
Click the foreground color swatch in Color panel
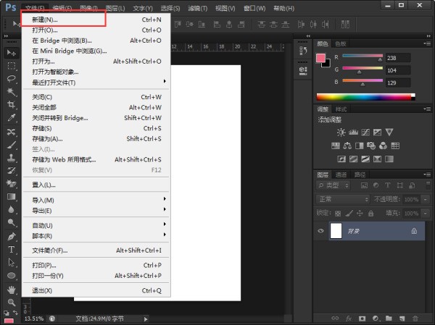pos(320,58)
